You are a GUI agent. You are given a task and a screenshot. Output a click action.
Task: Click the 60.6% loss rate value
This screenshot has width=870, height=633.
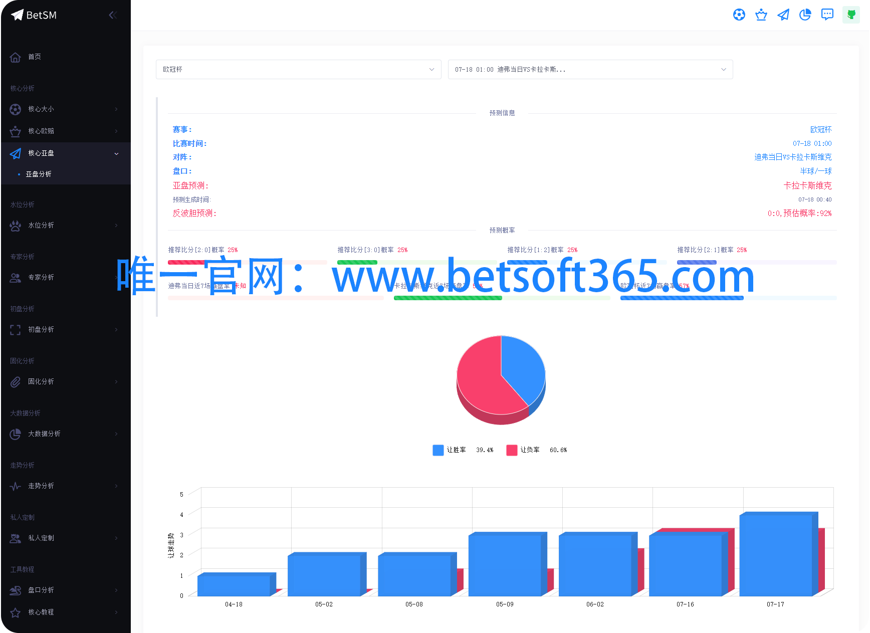pyautogui.click(x=558, y=450)
